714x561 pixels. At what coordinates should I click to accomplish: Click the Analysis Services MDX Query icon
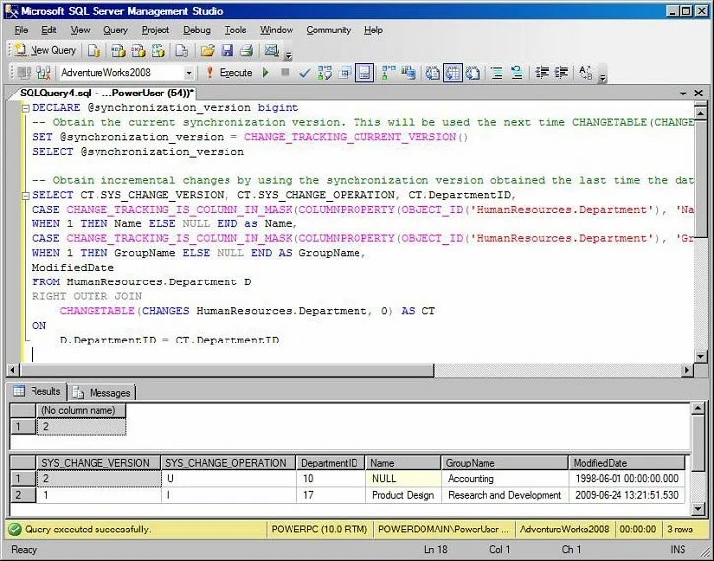click(x=118, y=50)
